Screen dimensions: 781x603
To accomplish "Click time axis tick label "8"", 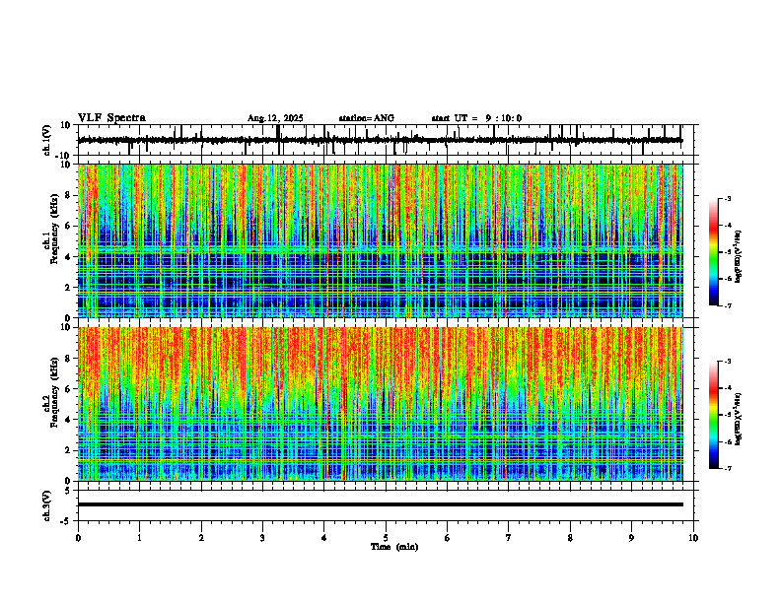I will click(x=570, y=538).
